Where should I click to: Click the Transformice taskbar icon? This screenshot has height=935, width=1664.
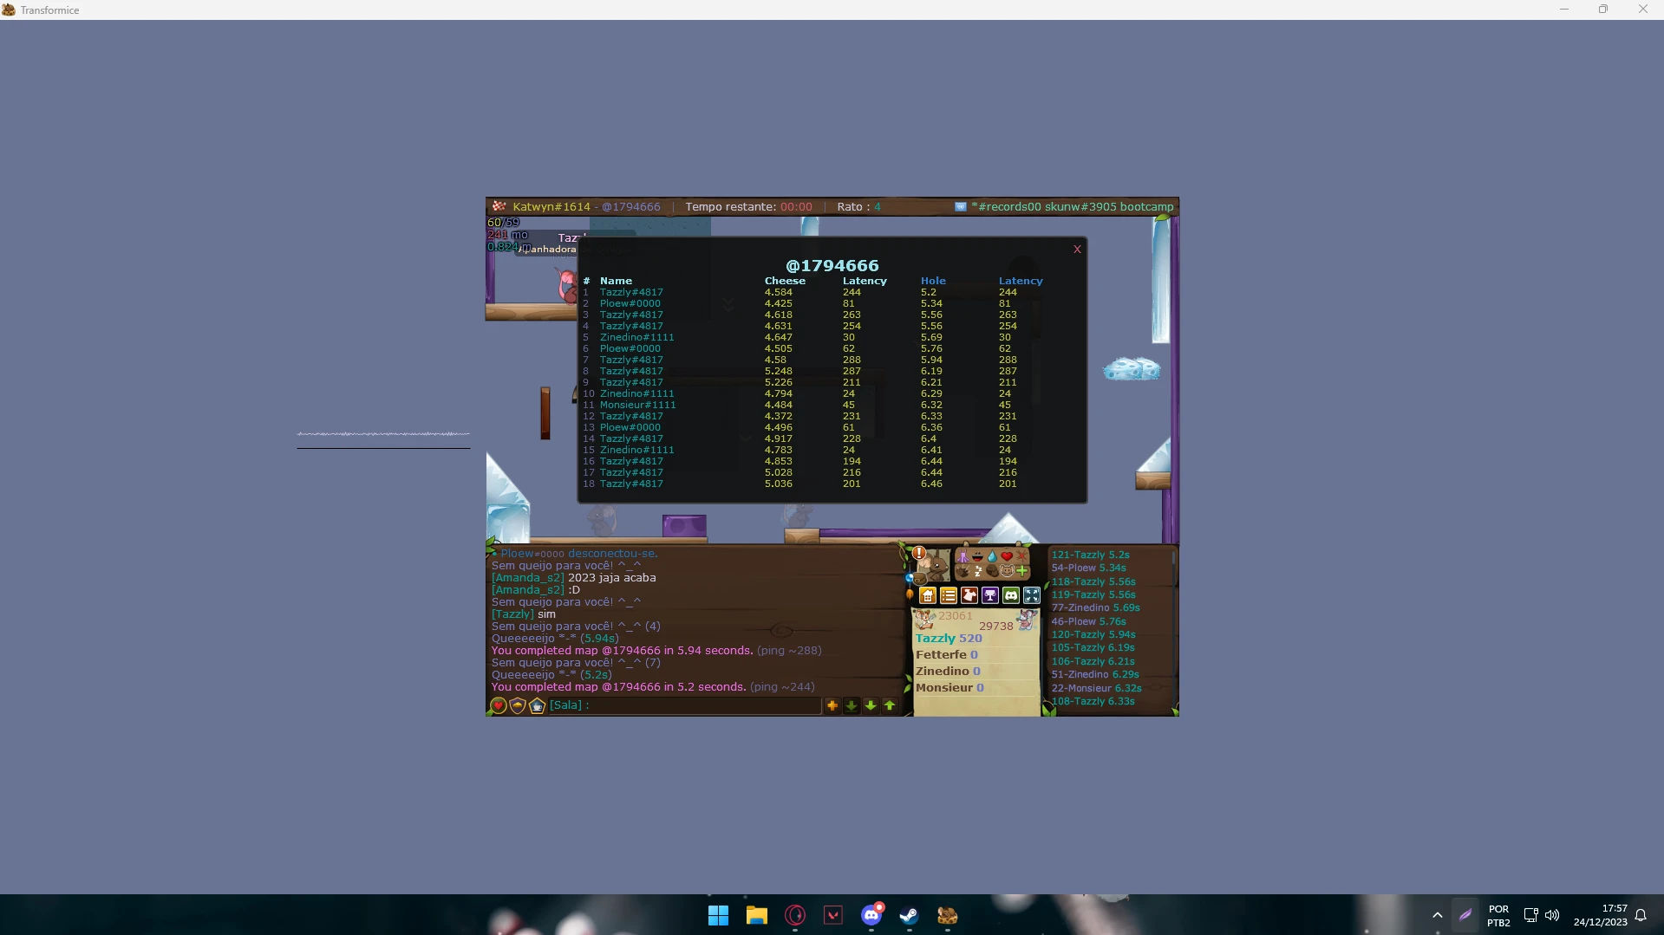(948, 915)
